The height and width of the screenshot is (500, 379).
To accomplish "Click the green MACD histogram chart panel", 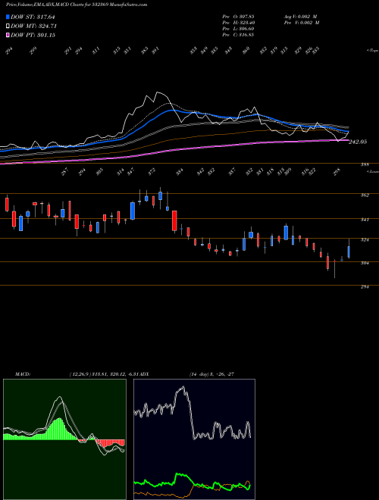I will coord(64,439).
